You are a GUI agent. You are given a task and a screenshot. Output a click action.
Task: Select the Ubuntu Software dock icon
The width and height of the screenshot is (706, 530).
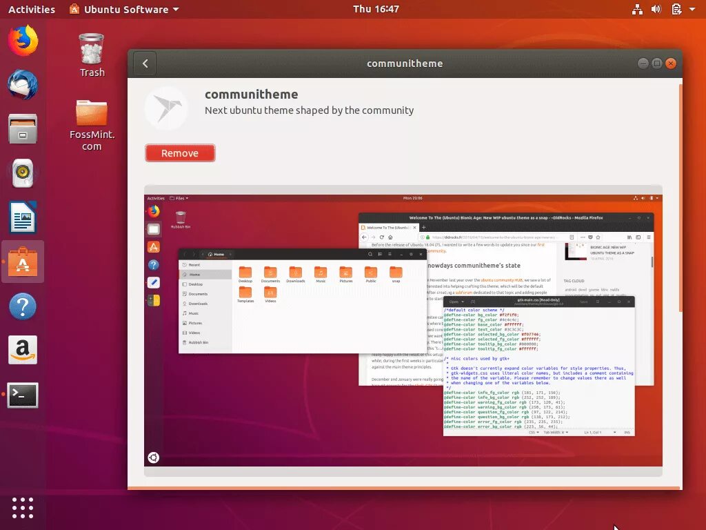point(23,262)
